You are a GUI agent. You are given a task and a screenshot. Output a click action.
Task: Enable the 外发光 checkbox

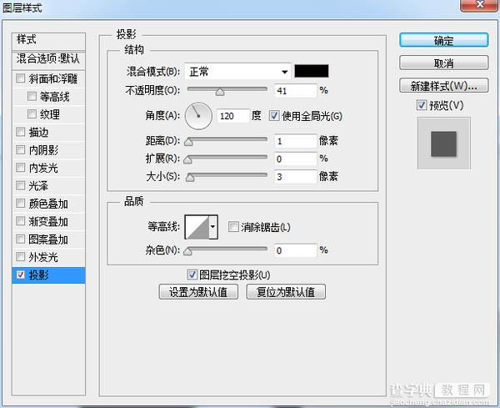(20, 256)
